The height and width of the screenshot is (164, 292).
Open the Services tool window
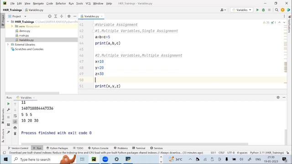[x=156, y=148]
